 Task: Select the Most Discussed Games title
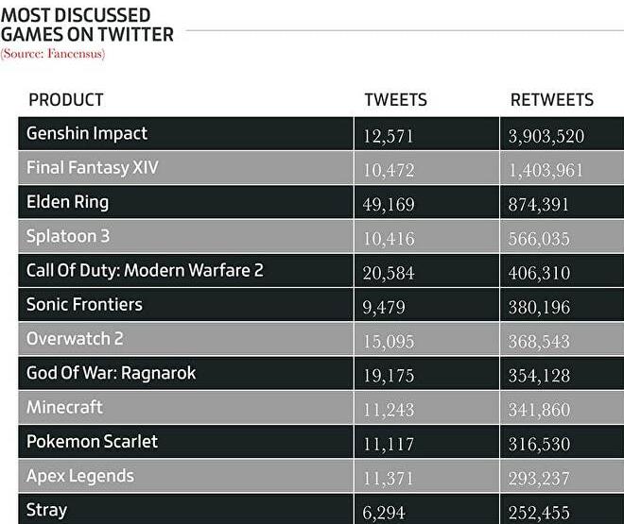coord(87,25)
